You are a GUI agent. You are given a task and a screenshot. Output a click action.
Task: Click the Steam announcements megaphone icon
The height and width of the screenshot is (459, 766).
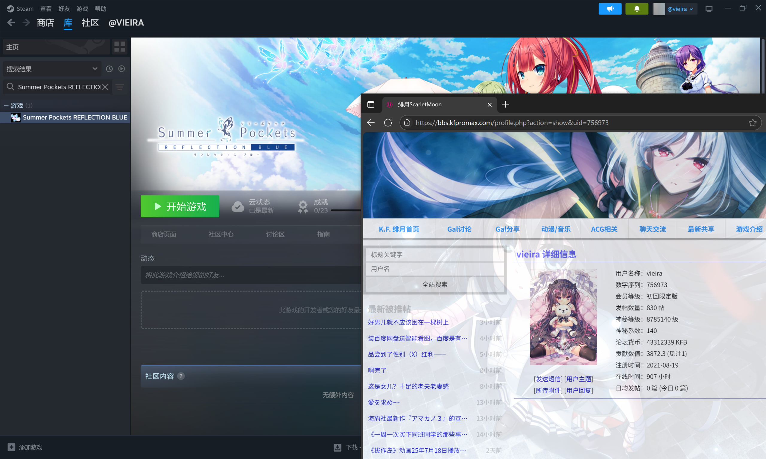pyautogui.click(x=610, y=9)
